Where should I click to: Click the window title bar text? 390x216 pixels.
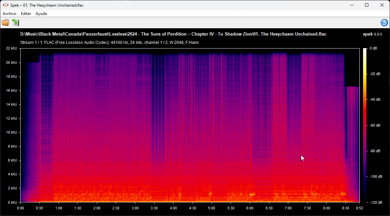pos(47,5)
